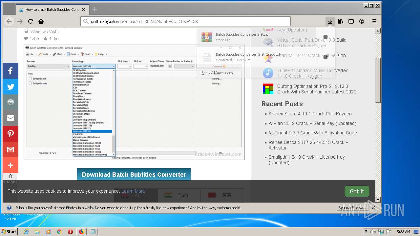Click the text file icon of Crack.txt
This screenshot has height=236, width=420.
(207, 57)
